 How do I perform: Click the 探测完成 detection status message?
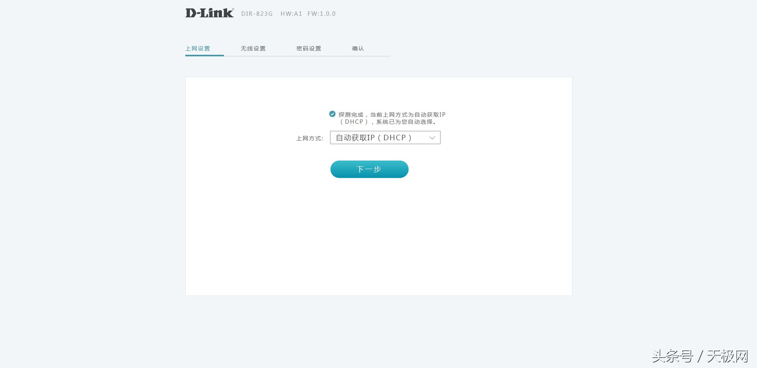coord(392,118)
